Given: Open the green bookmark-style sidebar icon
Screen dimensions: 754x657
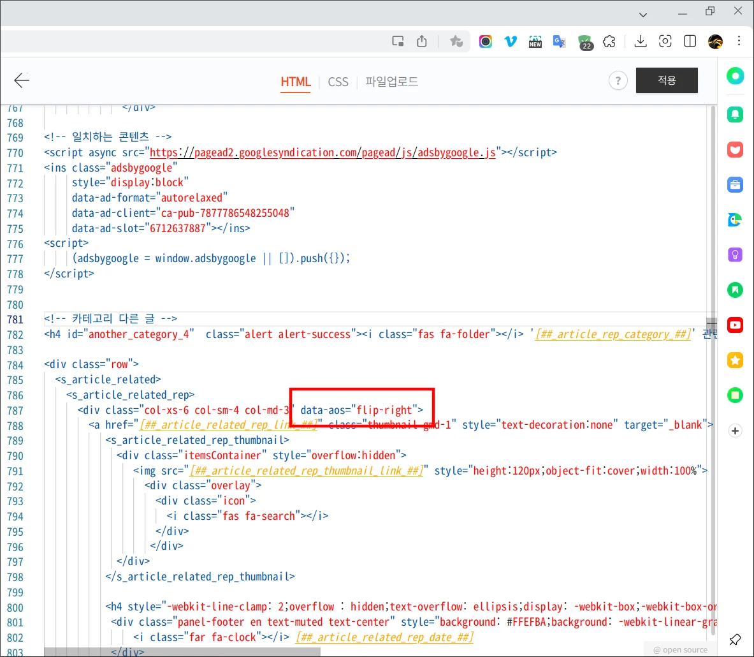Looking at the screenshot, I should pos(736,290).
